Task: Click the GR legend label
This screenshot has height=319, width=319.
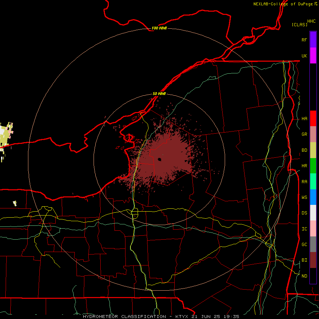Action: coord(304,134)
